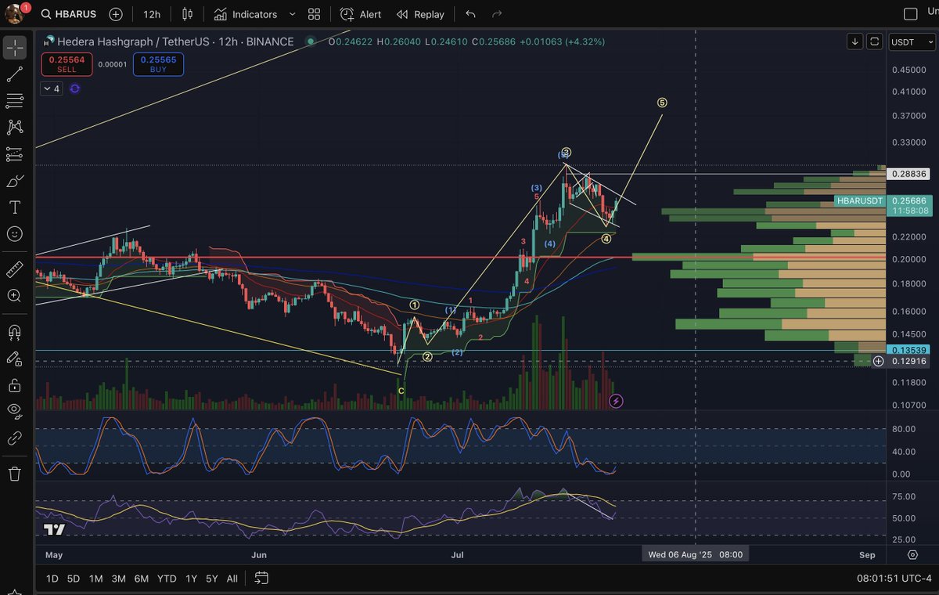Open the drawings link sync icon
Viewport: 939px width, 595px height.
[x=15, y=438]
